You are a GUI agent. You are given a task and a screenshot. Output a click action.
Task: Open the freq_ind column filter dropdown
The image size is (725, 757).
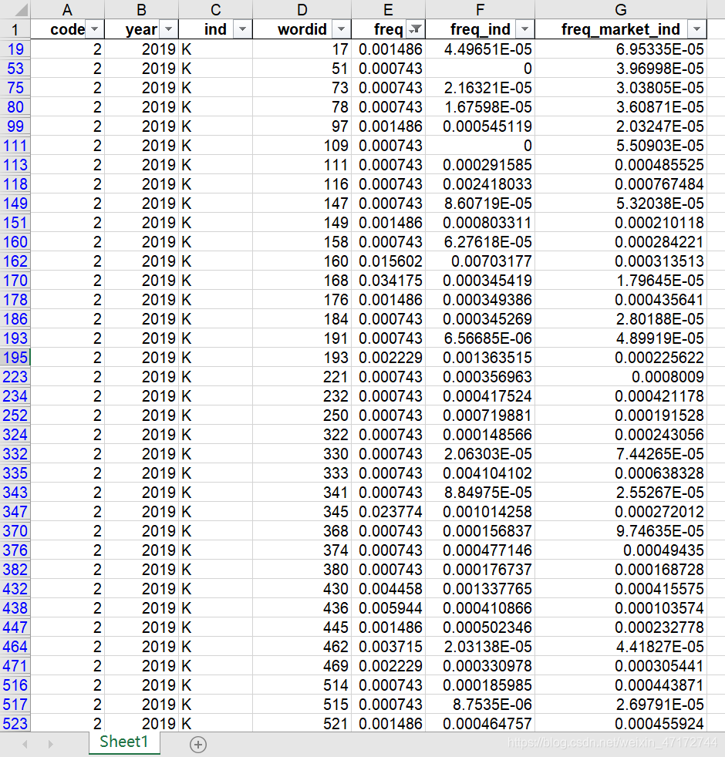[x=524, y=29]
